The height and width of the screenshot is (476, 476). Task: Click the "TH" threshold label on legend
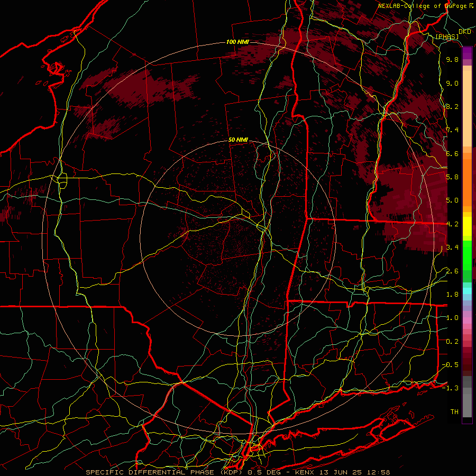point(454,412)
